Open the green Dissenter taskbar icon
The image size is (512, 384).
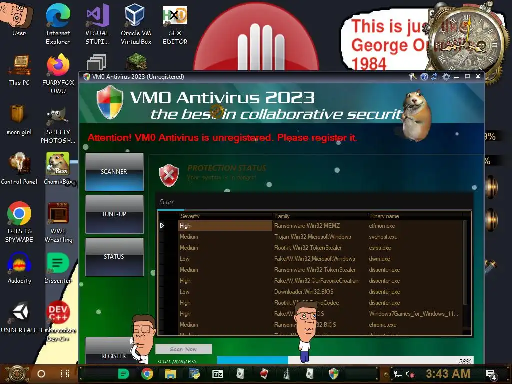point(124,374)
